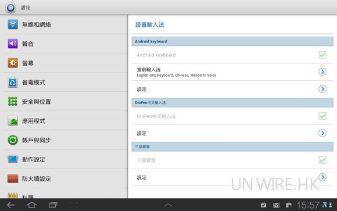Select 聲音 in the settings list
This screenshot has height=211, width=337.
point(66,44)
